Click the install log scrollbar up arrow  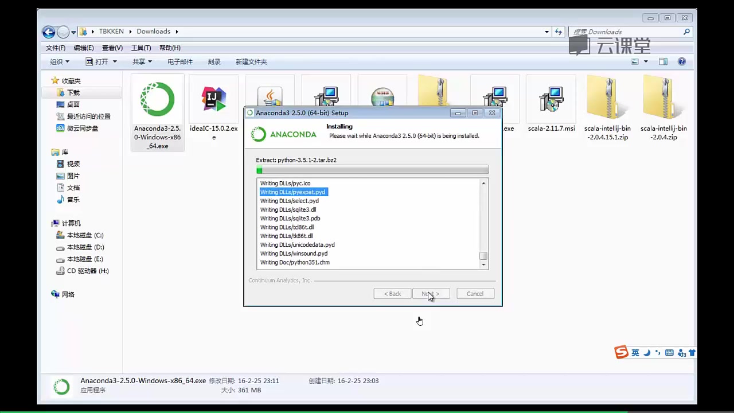tap(484, 183)
